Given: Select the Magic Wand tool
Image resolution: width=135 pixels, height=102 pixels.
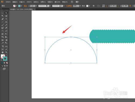Looking at the screenshot, I should click(x=2, y=16).
